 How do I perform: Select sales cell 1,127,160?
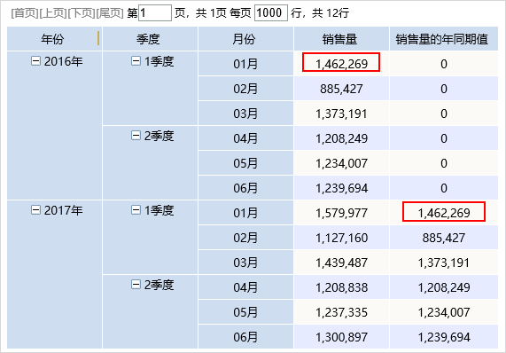point(341,238)
